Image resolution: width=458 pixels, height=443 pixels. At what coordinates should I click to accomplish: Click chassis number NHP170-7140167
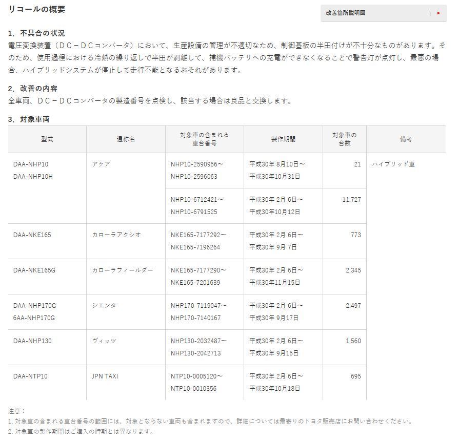point(196,318)
